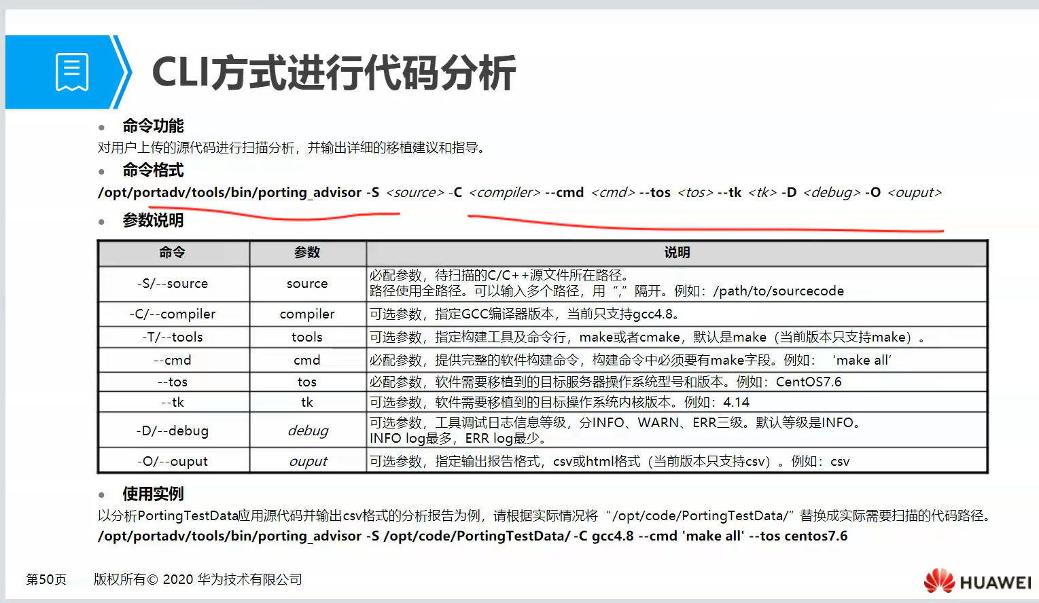Click the '-O/--ouput' command cell
This screenshot has width=1039, height=603.
pos(173,462)
